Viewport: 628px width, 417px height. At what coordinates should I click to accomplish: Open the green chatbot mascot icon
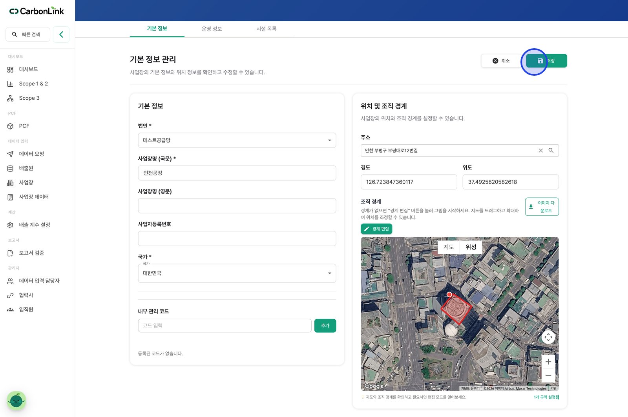pyautogui.click(x=16, y=401)
